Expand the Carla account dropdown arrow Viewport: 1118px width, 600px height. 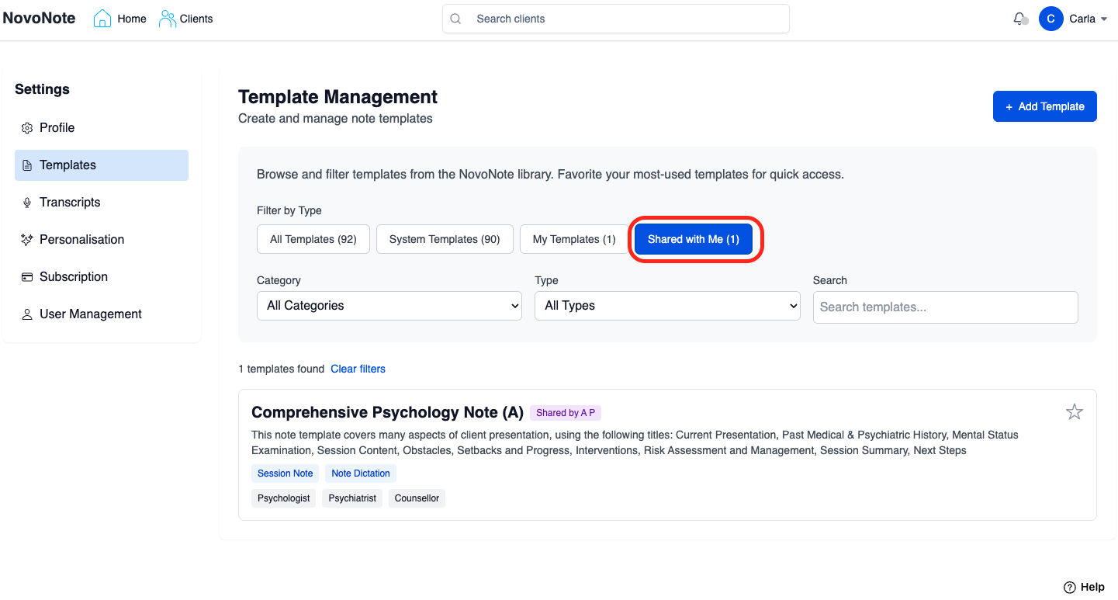coord(1104,19)
